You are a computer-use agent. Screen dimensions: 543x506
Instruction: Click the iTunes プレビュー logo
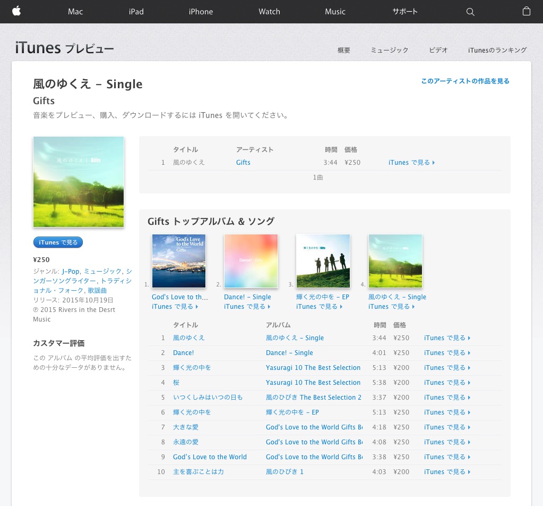[64, 48]
